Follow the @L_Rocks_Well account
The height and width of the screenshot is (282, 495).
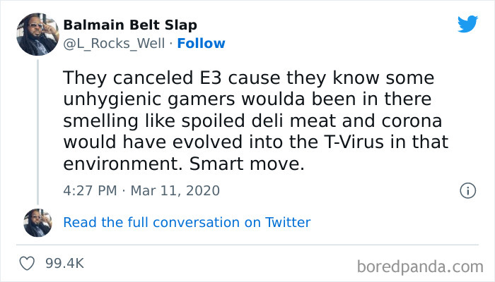[x=201, y=43]
